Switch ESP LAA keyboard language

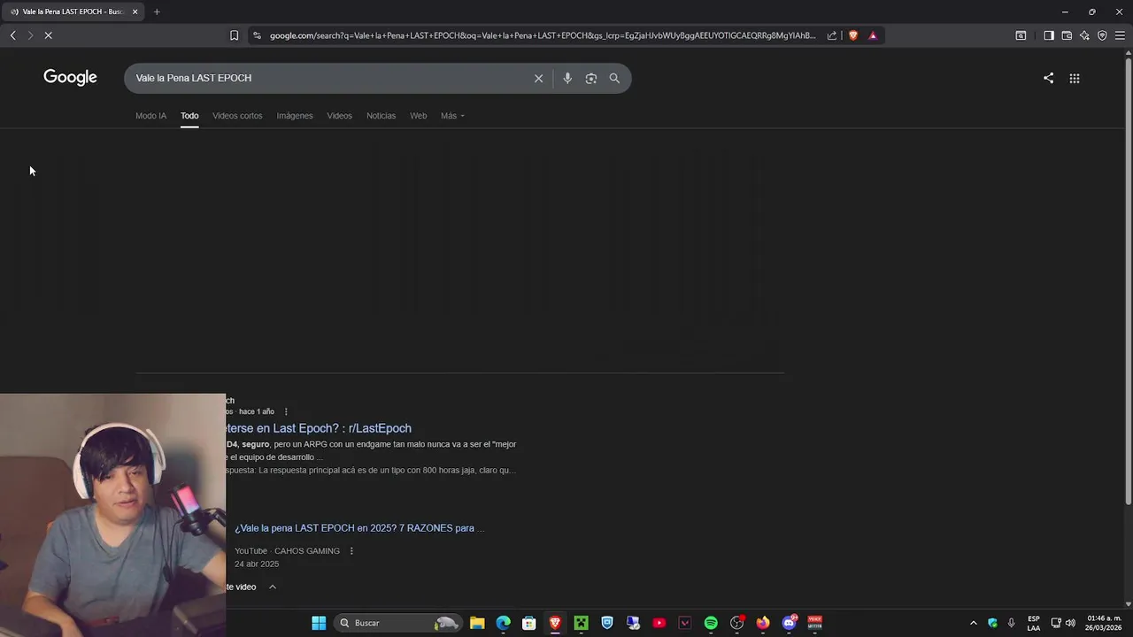coord(1034,623)
